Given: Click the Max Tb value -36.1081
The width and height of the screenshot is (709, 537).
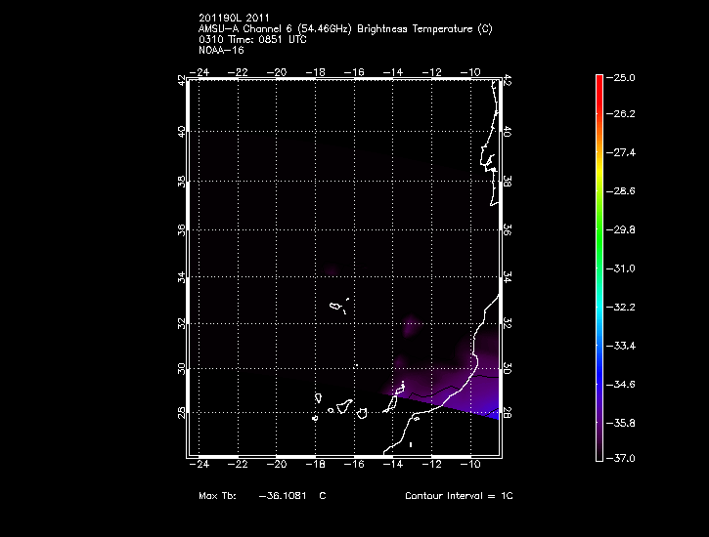Looking at the screenshot, I should click(283, 496).
